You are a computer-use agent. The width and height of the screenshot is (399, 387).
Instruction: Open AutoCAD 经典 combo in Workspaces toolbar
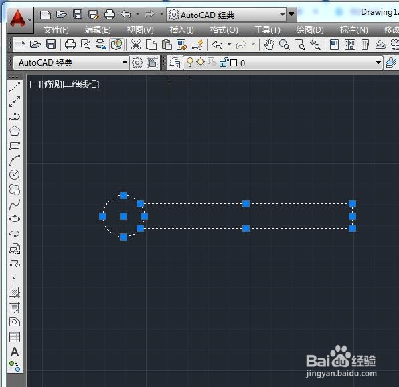pos(71,63)
